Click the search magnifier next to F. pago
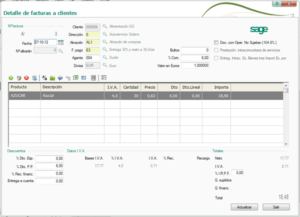 (x=105, y=50)
